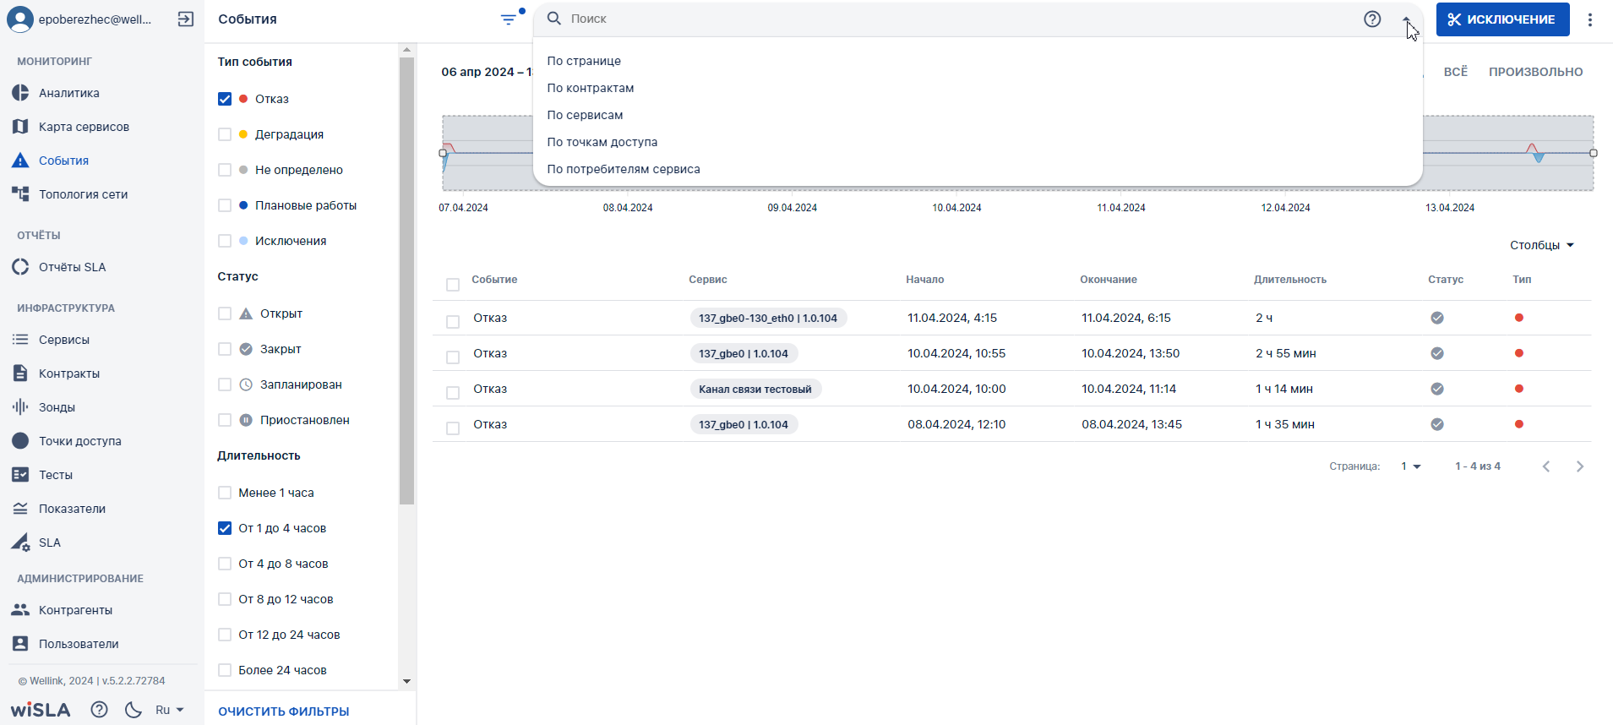Click timeline right range handle
The width and height of the screenshot is (1613, 725).
[x=1594, y=153]
